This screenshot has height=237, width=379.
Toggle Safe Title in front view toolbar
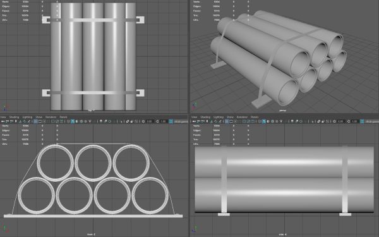click(x=61, y=121)
